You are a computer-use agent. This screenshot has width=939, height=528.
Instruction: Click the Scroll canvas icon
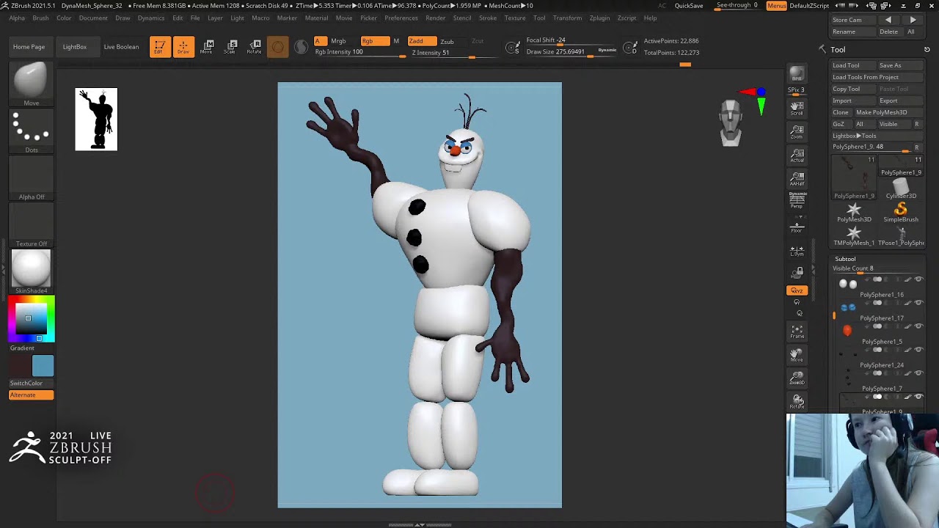pos(797,109)
